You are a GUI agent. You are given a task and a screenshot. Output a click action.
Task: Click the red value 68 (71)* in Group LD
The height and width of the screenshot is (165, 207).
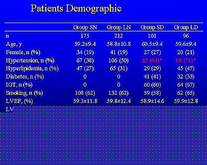click(x=186, y=60)
